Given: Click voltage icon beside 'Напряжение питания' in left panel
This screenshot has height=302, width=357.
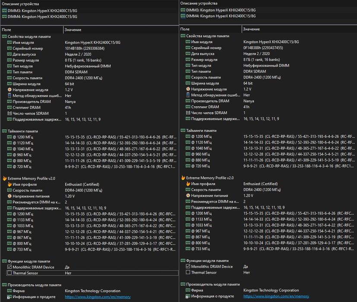Looking at the screenshot, I should (x=9, y=196).
